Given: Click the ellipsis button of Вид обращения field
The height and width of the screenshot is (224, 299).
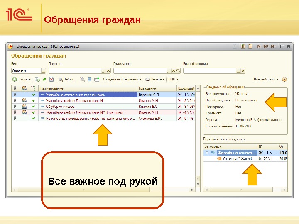Looking at the screenshot, I should (x=238, y=71).
